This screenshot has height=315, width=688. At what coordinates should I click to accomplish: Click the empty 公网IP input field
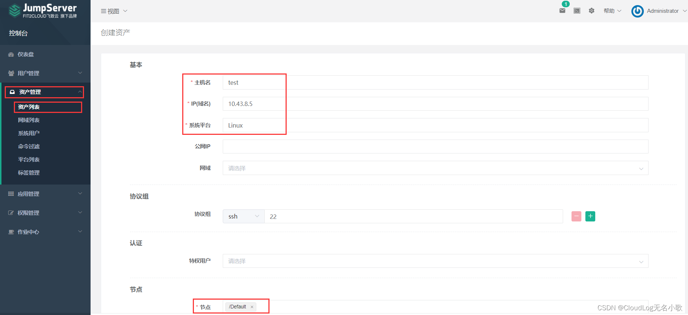point(435,147)
